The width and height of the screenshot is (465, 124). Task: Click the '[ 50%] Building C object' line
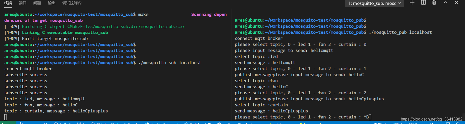(94, 26)
